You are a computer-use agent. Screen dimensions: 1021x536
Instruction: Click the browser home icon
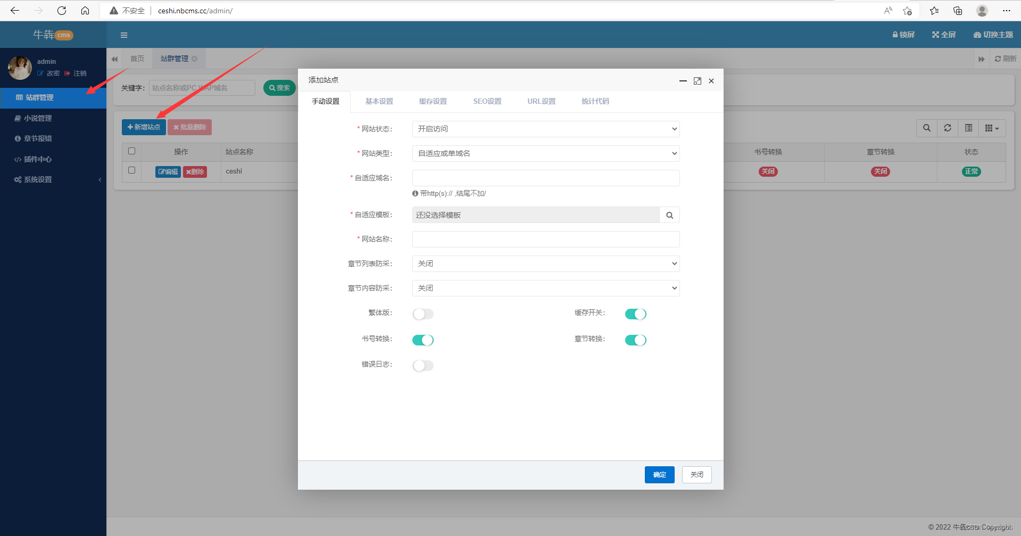click(85, 11)
